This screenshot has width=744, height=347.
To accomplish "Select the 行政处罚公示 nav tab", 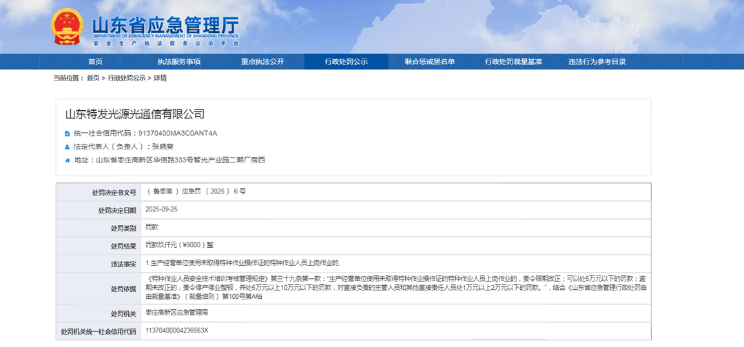I will point(346,62).
